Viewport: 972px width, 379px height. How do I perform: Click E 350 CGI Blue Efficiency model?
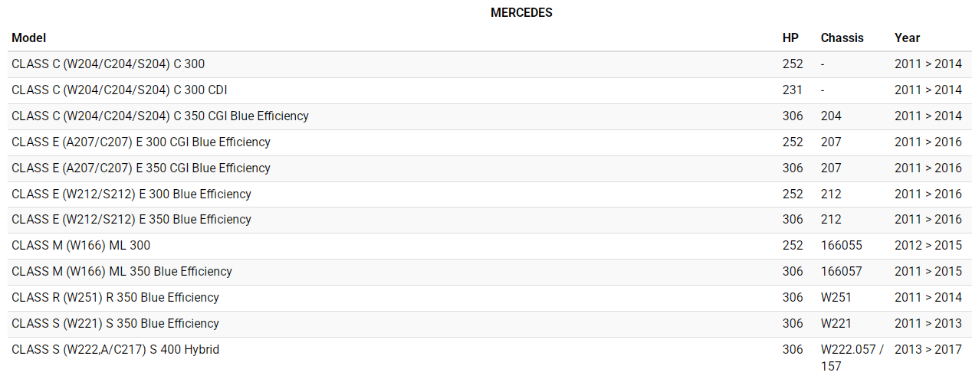tap(141, 168)
